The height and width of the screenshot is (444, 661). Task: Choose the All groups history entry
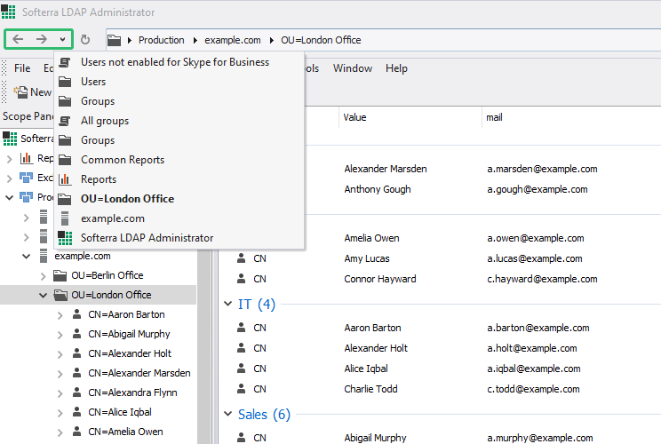(179, 121)
